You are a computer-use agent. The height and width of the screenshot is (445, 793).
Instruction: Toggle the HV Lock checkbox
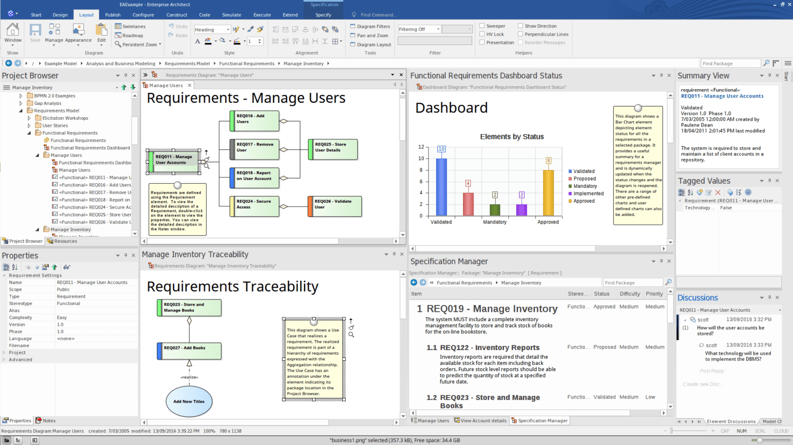(x=482, y=34)
